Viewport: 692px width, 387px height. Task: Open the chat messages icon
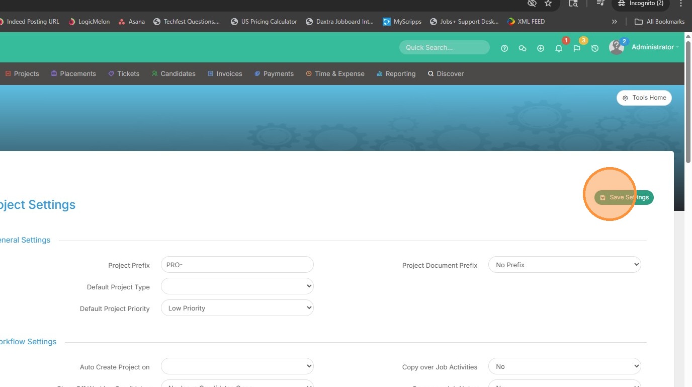pos(523,48)
